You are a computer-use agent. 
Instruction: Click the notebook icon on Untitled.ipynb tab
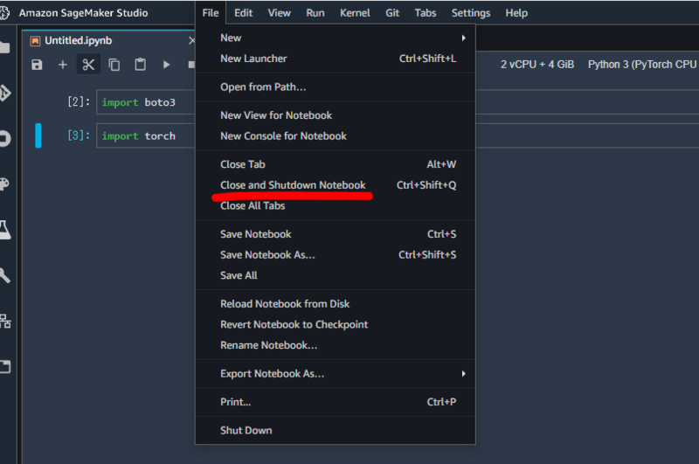click(35, 41)
